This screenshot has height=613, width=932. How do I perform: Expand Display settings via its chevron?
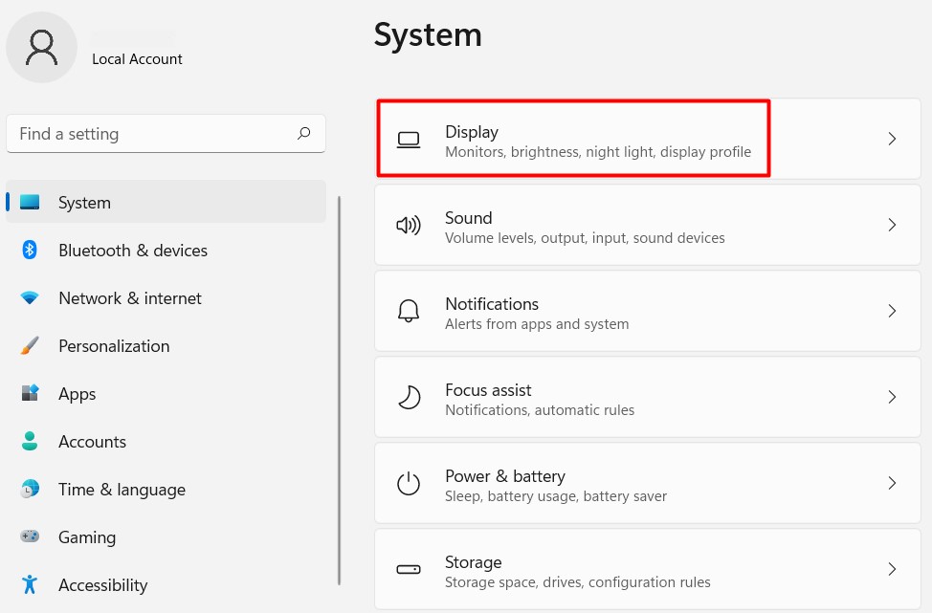[892, 140]
